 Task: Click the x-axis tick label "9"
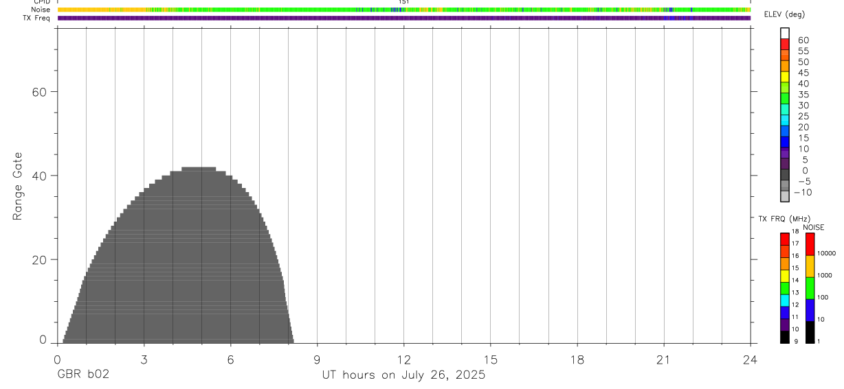click(x=317, y=359)
